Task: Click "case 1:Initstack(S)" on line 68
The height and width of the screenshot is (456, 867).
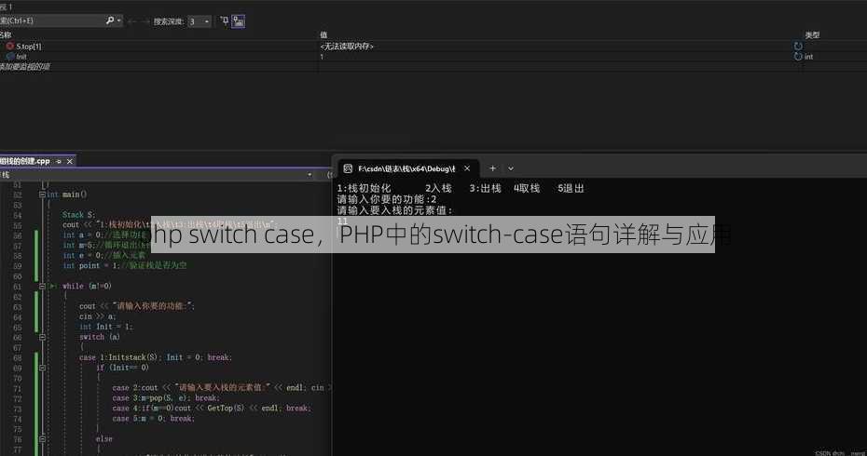Action: pos(118,357)
